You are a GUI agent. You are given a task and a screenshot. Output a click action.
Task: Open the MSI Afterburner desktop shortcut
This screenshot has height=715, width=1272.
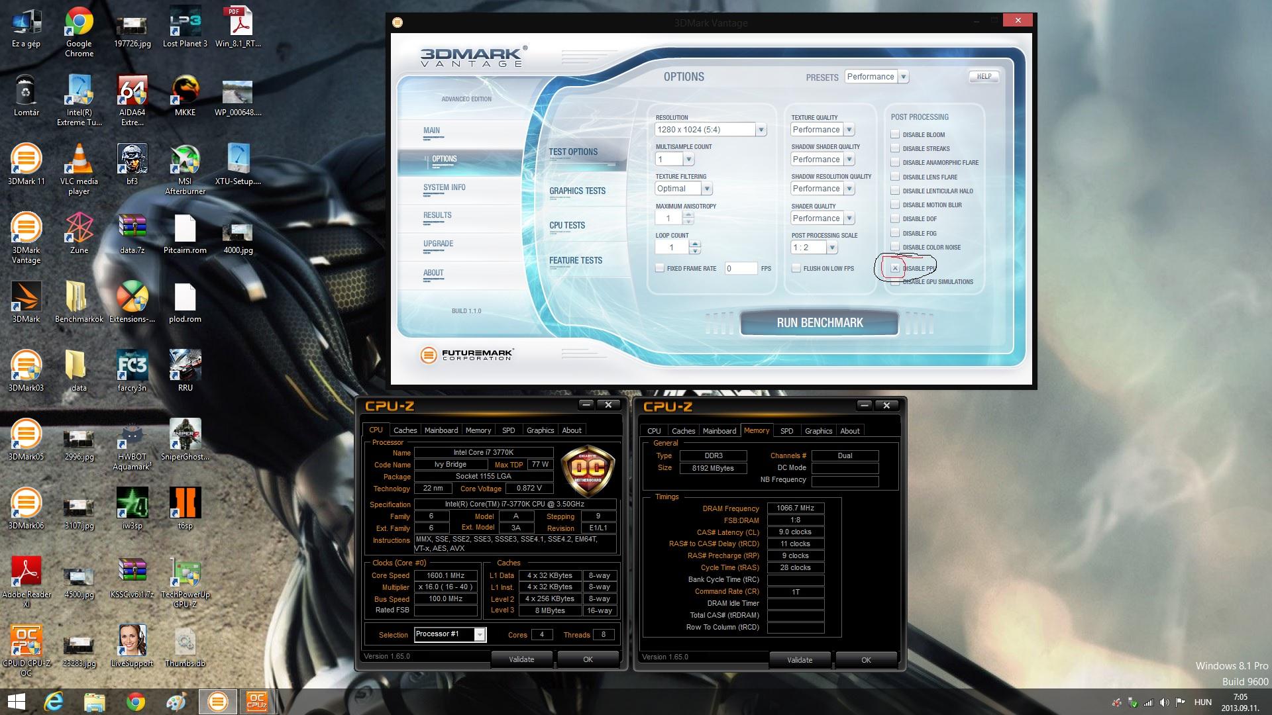[x=185, y=170]
